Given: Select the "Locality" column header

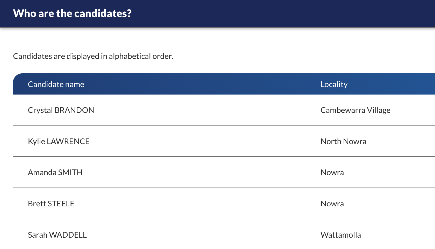Looking at the screenshot, I should (334, 84).
